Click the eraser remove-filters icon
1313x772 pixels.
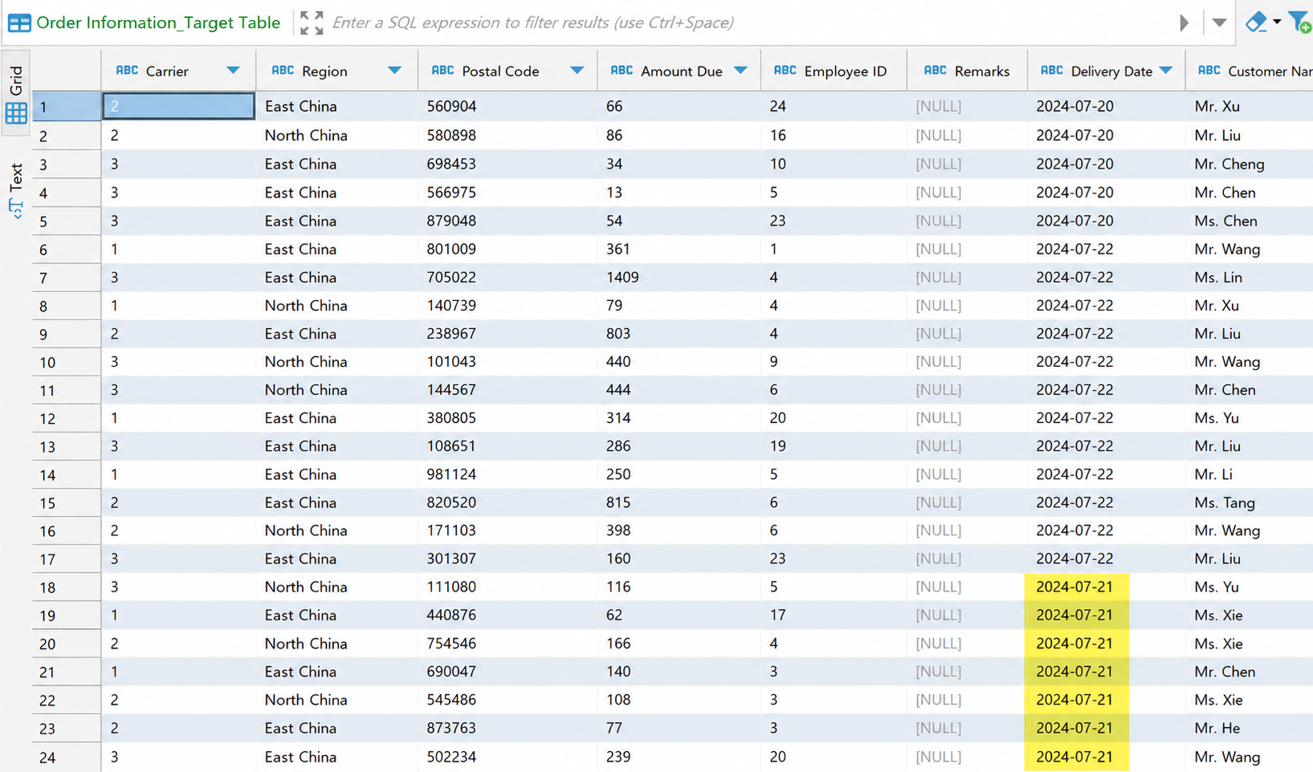[1256, 22]
